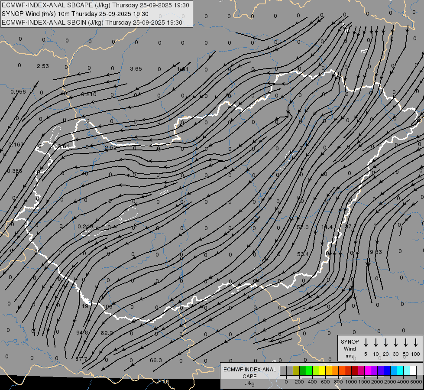Click the 0.386 CAPE value on map

point(15,171)
